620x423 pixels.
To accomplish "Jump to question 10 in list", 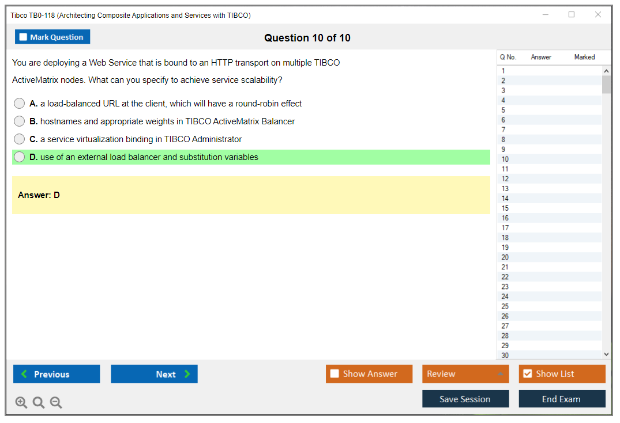I will tap(505, 159).
